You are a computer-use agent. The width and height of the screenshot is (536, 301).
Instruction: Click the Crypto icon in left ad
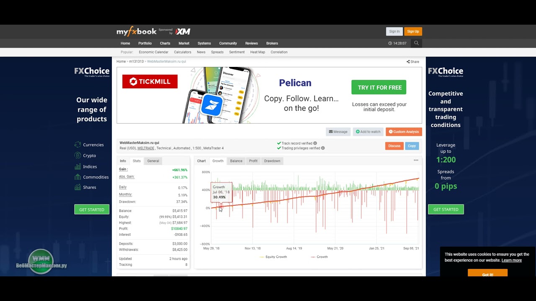pyautogui.click(x=77, y=155)
